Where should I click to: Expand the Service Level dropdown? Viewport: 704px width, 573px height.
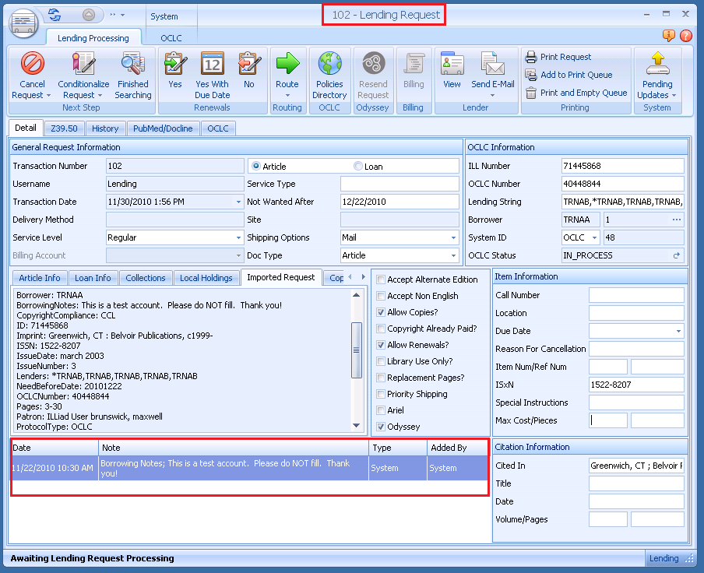(238, 238)
